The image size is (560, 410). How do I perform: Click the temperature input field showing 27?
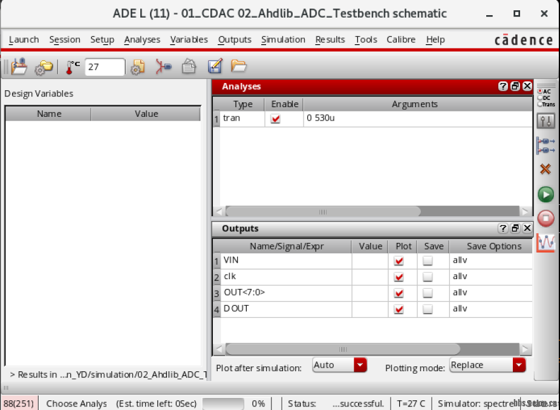[105, 67]
